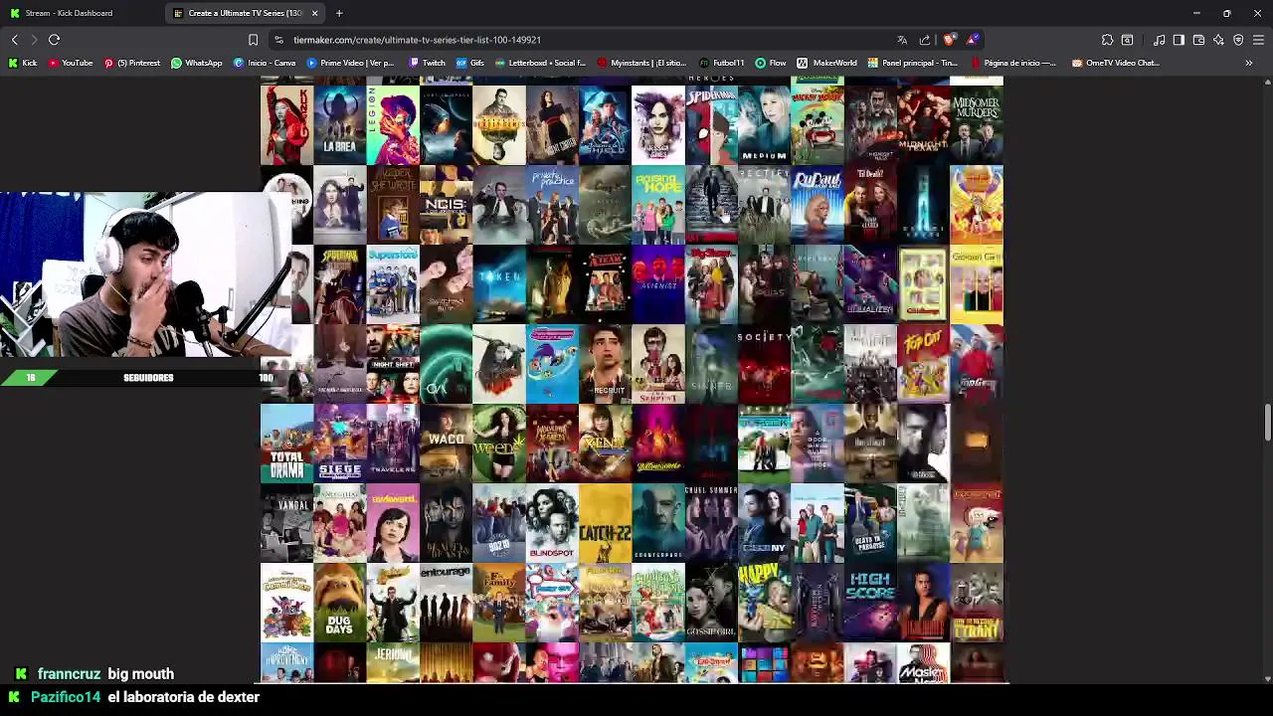
Task: Select the Total Drama poster
Action: point(286,443)
